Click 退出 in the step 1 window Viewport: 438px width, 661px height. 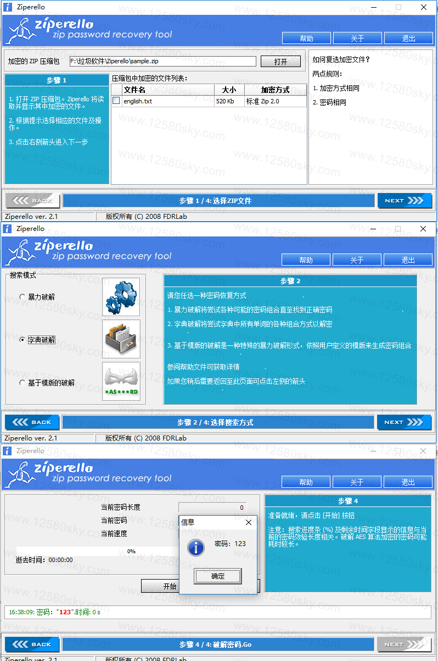click(x=408, y=38)
